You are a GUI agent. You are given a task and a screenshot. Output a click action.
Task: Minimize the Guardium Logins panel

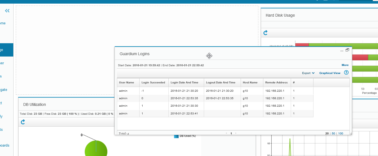coord(342,50)
